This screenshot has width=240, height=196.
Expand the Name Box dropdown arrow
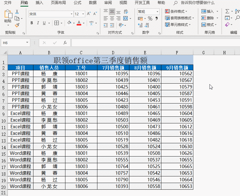[27, 43]
